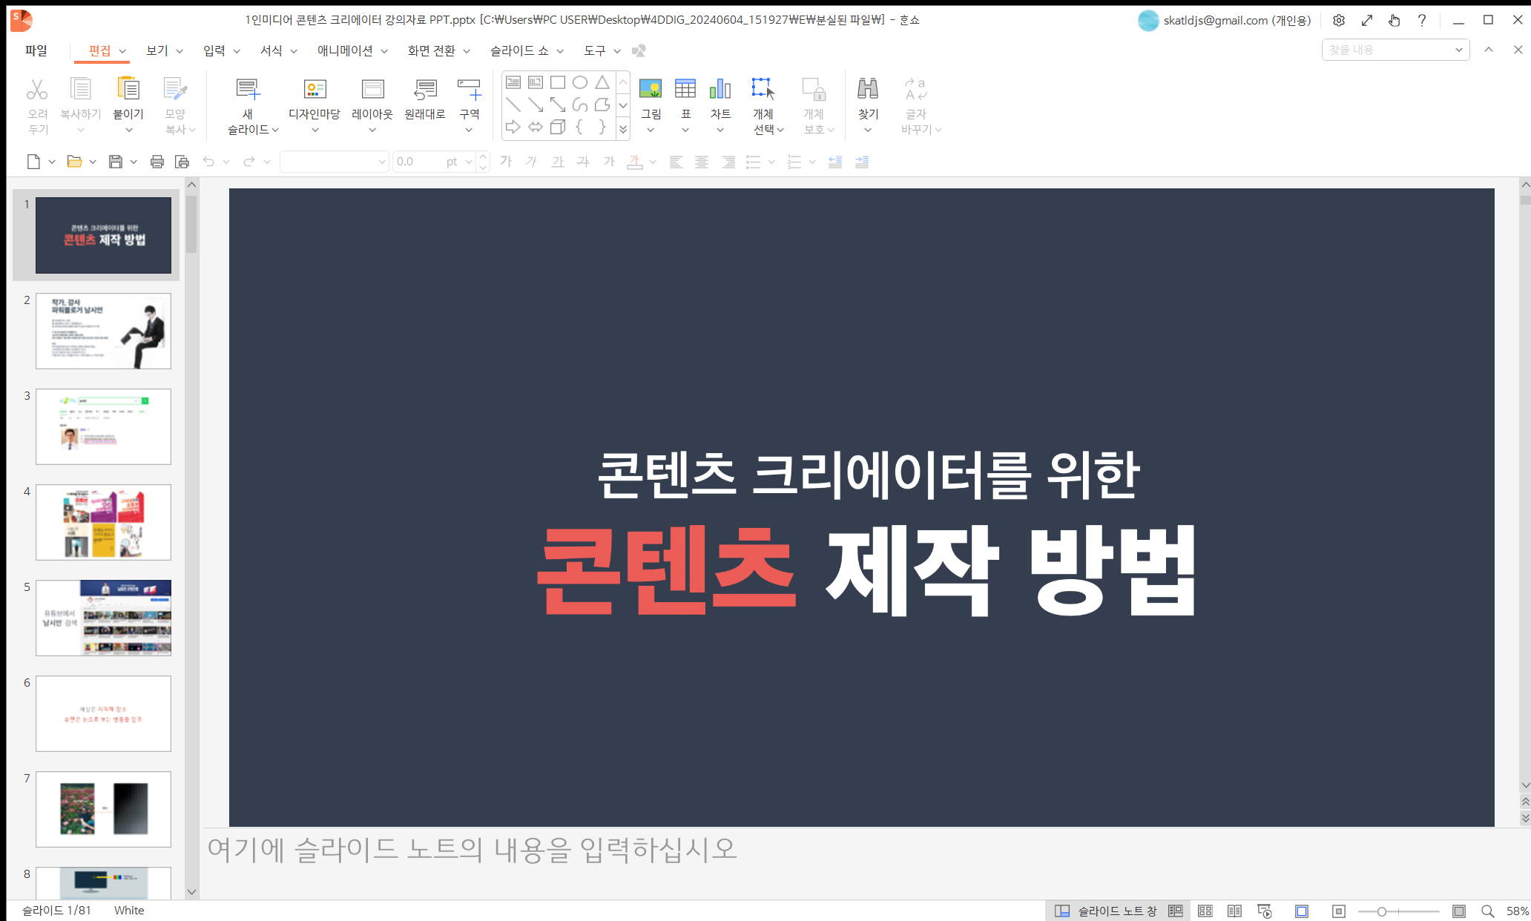Insert a table with the 표 icon

(685, 90)
